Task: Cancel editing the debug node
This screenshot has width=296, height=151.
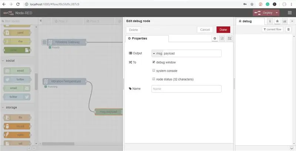Action: coord(205,30)
